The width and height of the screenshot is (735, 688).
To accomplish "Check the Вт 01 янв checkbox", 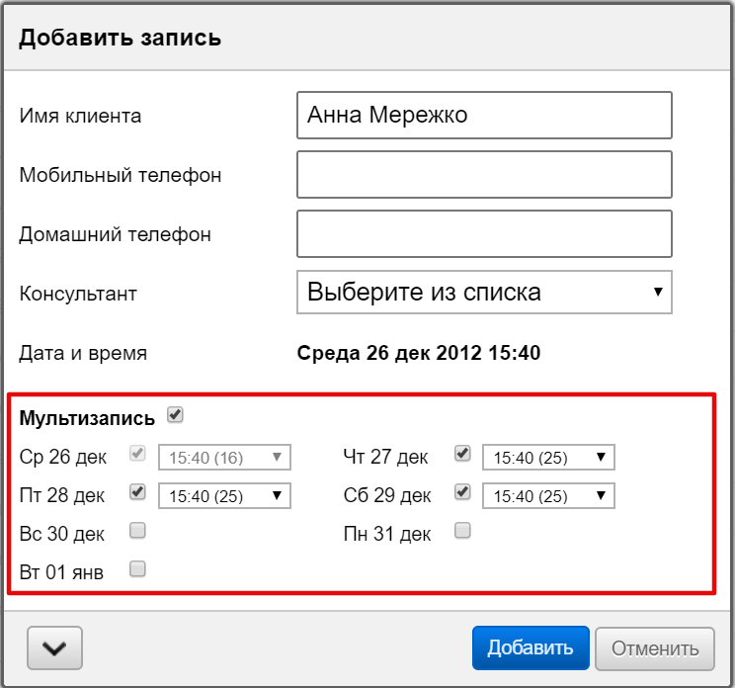I will [138, 568].
